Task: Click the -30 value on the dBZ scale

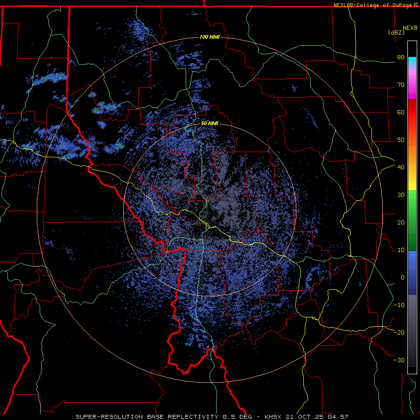Action: [x=399, y=360]
